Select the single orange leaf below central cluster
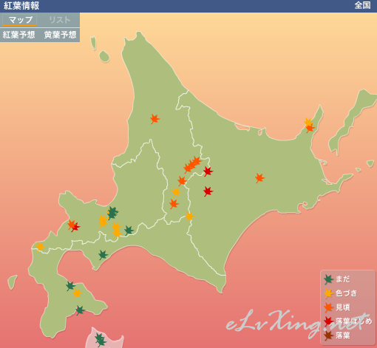Screen dimensions: 377x348 coord(182,181)
